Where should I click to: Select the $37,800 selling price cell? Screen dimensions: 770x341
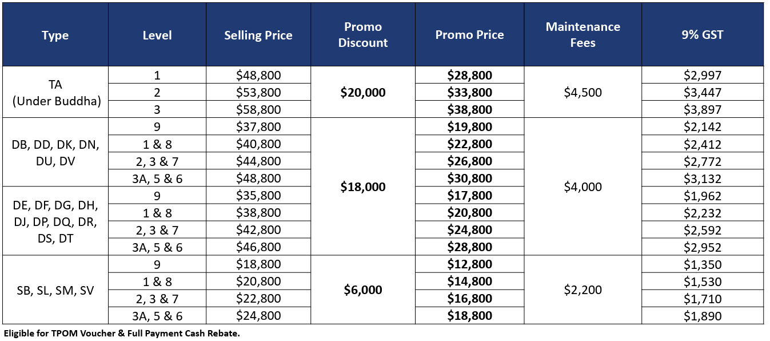point(258,126)
